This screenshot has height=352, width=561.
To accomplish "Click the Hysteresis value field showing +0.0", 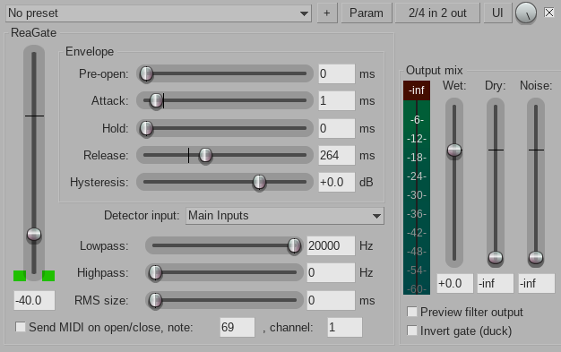I will pos(337,182).
